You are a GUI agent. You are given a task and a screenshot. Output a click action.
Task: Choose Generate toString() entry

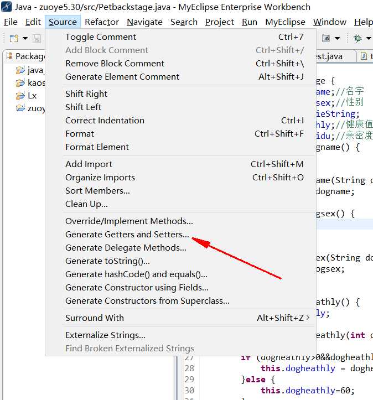[107, 261]
